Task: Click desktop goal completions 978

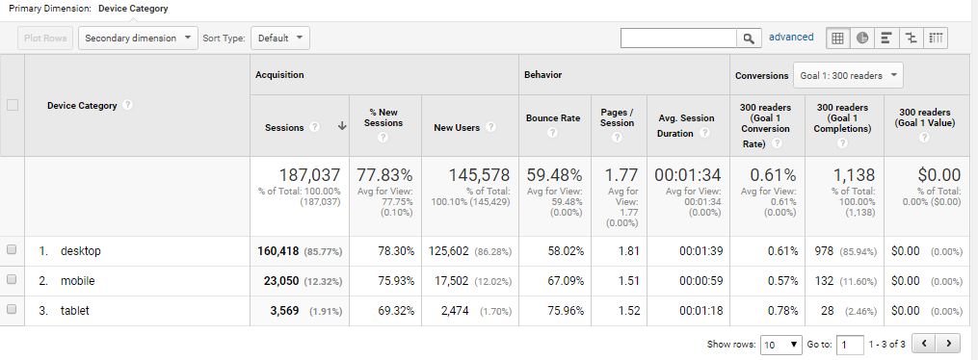Action: pos(824,251)
